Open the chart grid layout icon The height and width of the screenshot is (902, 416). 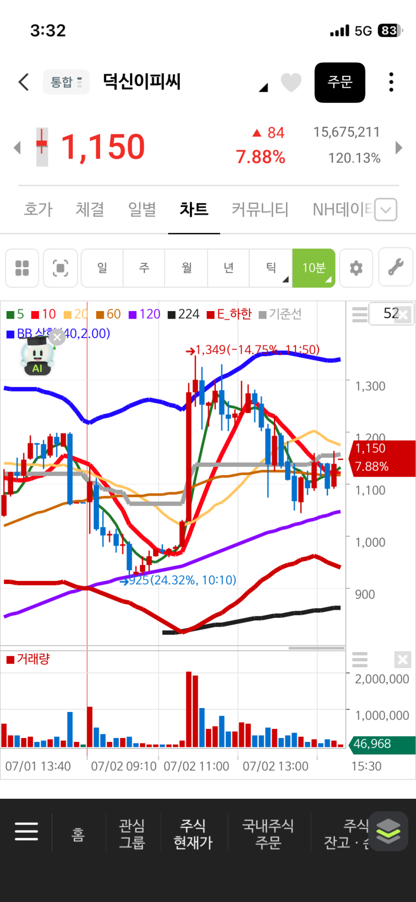click(x=22, y=268)
